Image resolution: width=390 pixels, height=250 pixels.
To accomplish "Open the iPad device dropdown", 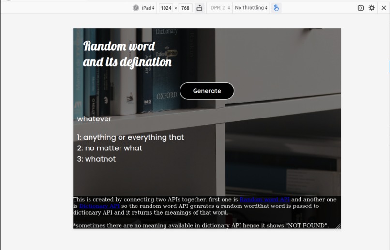I will 148,8.
